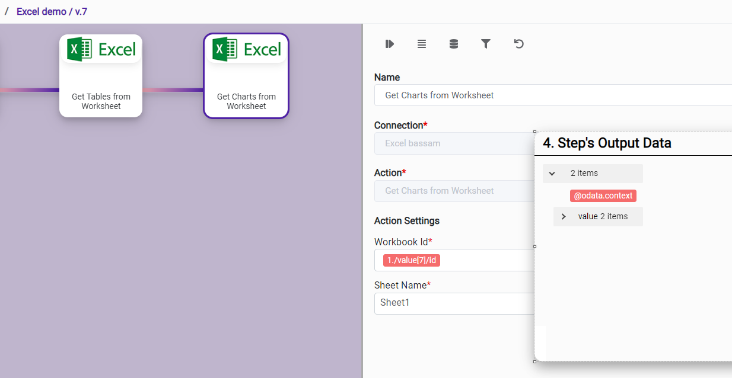
Task: Select the @odata.context output tag
Action: pos(603,196)
